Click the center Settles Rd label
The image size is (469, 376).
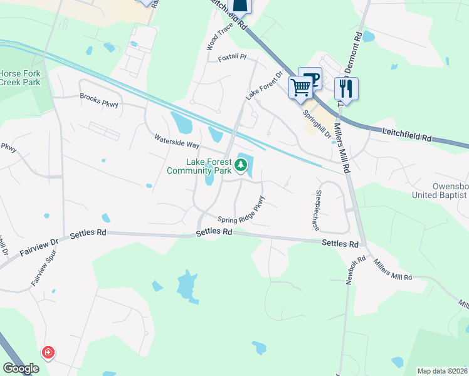214,232
